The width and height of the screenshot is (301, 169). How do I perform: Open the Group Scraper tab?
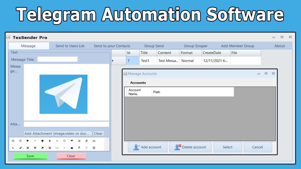195,46
